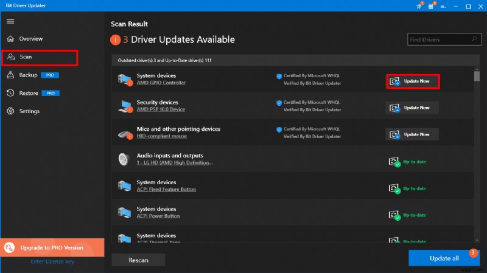Viewport: 487px width, 273px height.
Task: Click the WHQL shield icon for AMD GPIO Controller
Action: click(279, 77)
